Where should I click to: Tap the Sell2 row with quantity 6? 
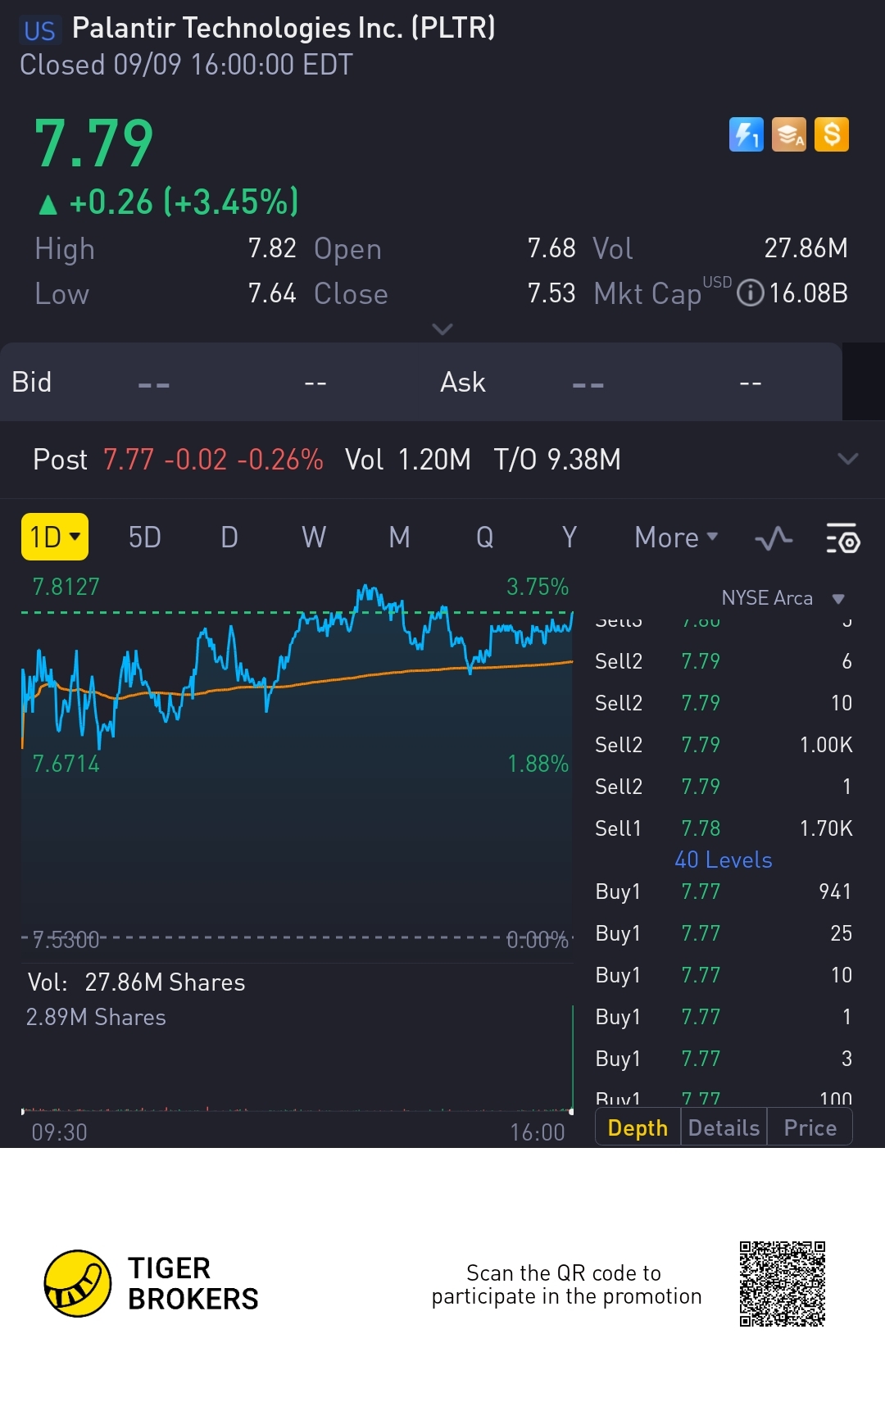coord(724,661)
